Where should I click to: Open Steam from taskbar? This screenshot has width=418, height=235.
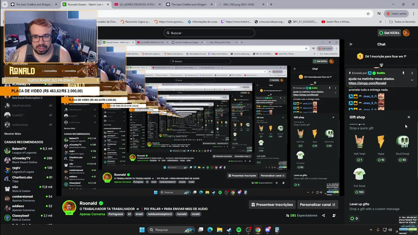click(x=229, y=230)
